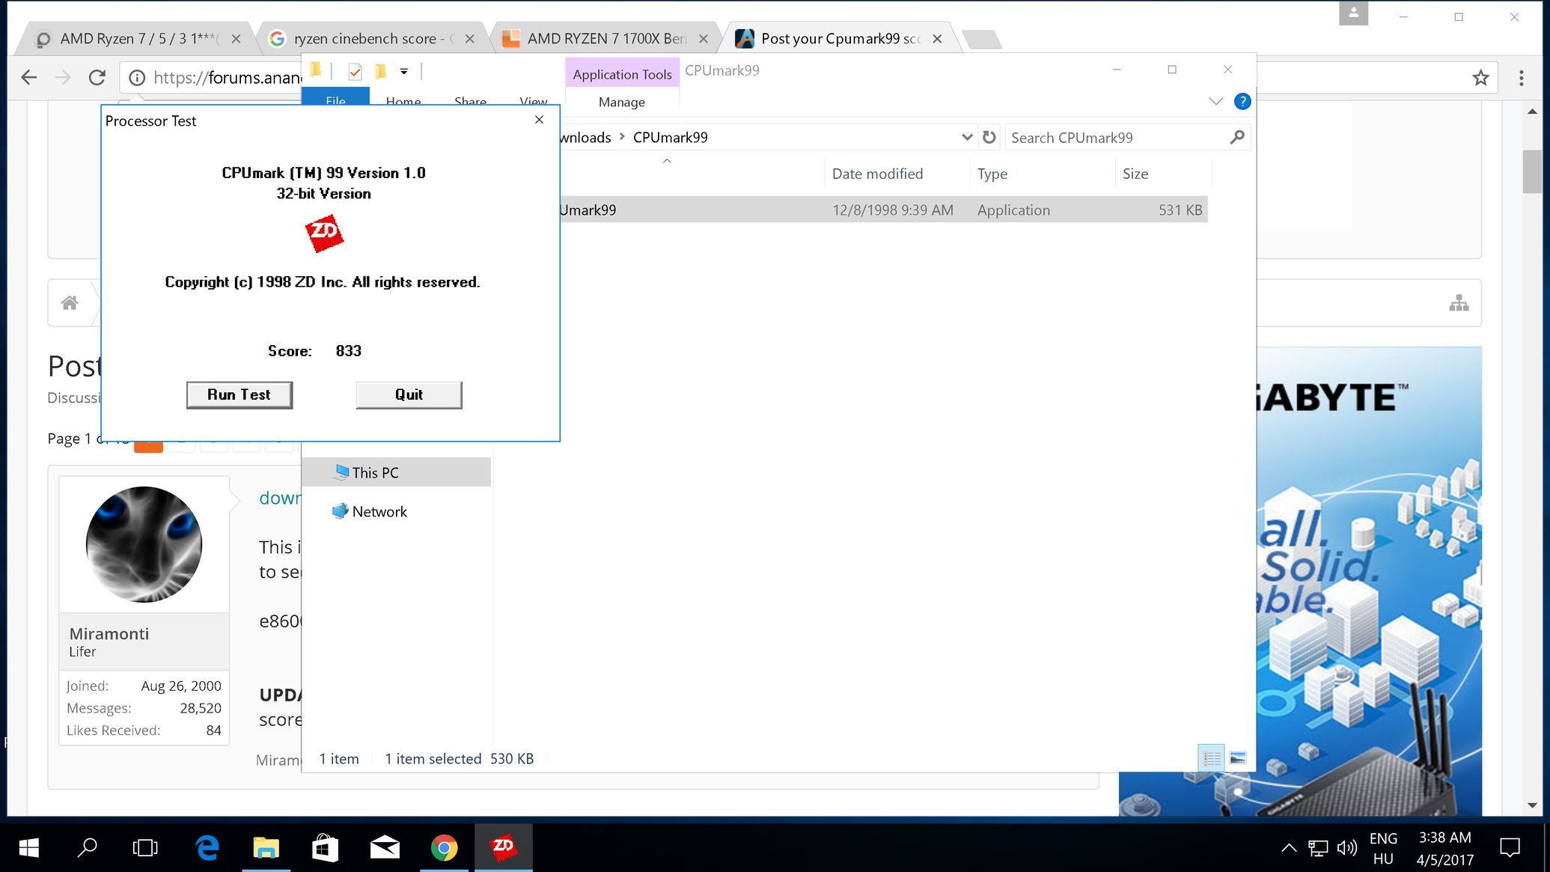Go back in Chrome
The height and width of the screenshot is (872, 1550).
(29, 77)
